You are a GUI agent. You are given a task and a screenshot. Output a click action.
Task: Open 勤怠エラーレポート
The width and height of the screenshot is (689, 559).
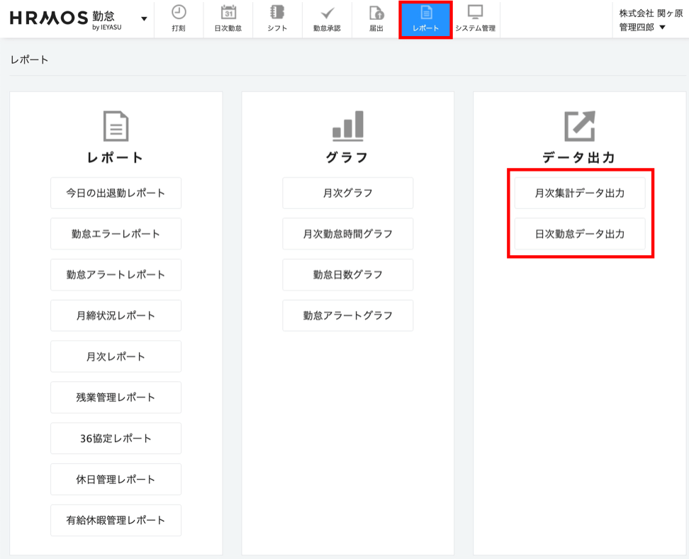(116, 234)
